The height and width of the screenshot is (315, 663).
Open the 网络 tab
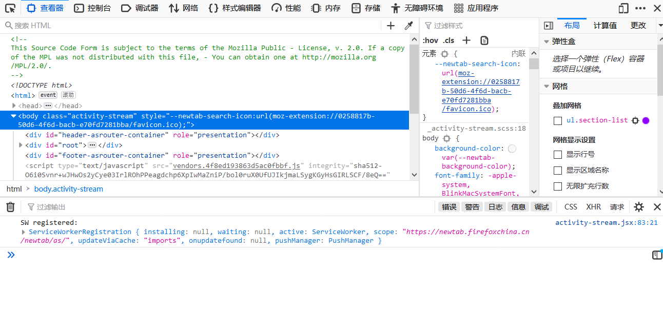pyautogui.click(x=184, y=8)
